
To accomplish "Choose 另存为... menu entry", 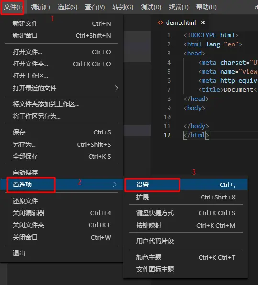I will tap(62, 145).
